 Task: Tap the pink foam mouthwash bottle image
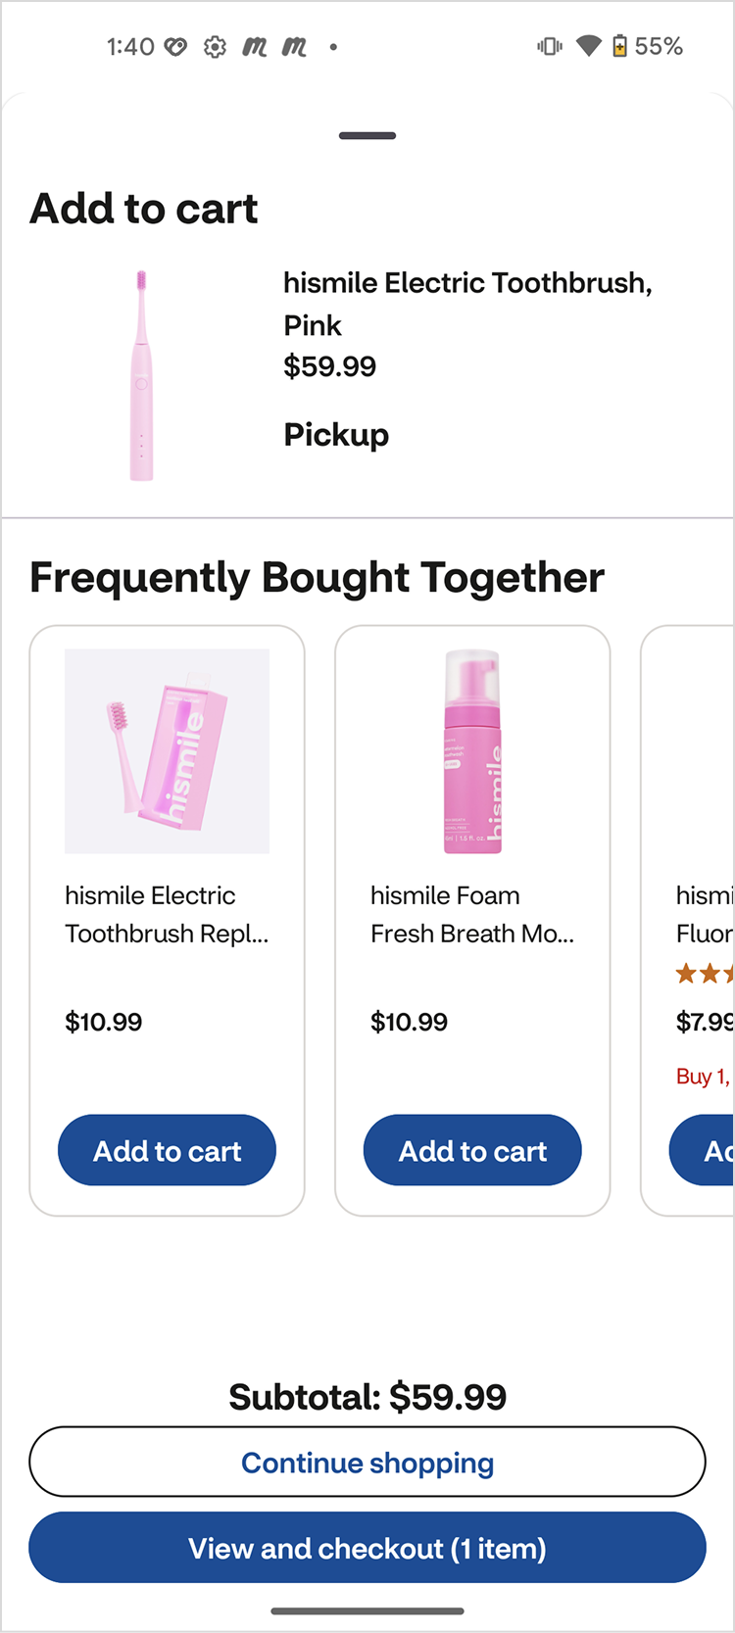click(x=472, y=751)
